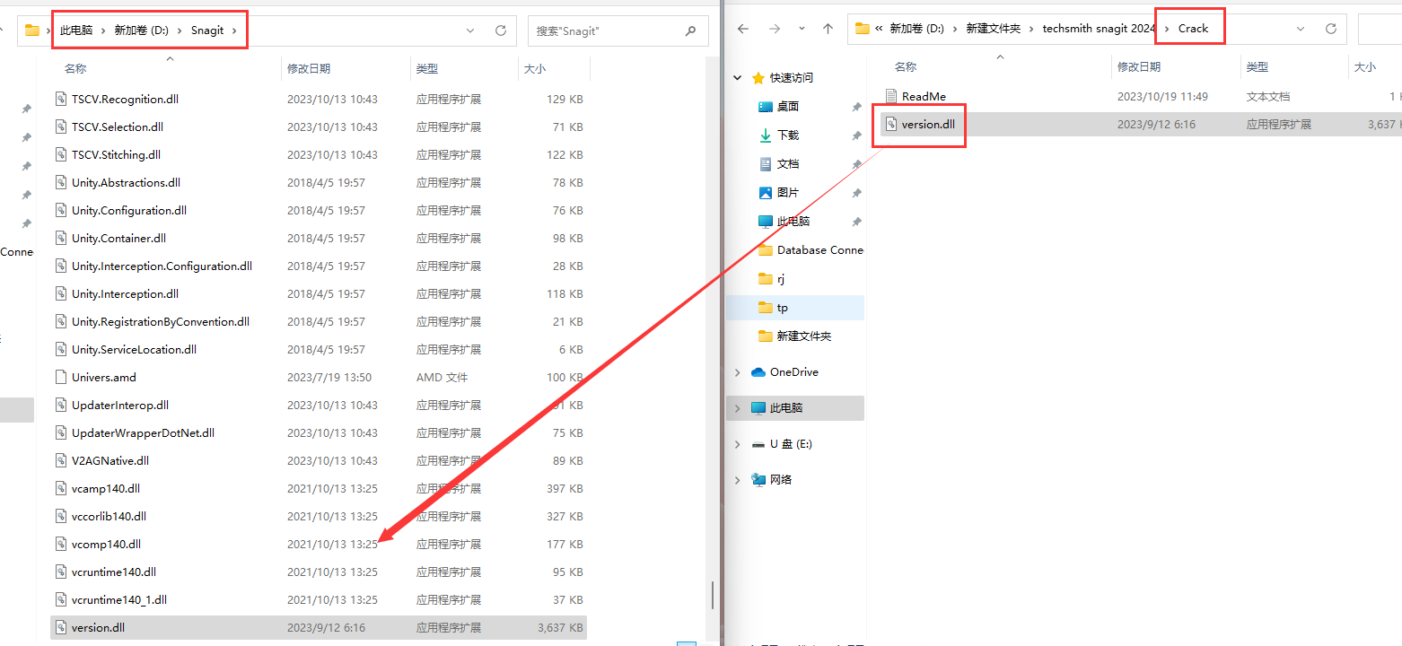Click the refresh icon in the Crack window
Viewport: 1402px width, 646px height.
point(1331,29)
